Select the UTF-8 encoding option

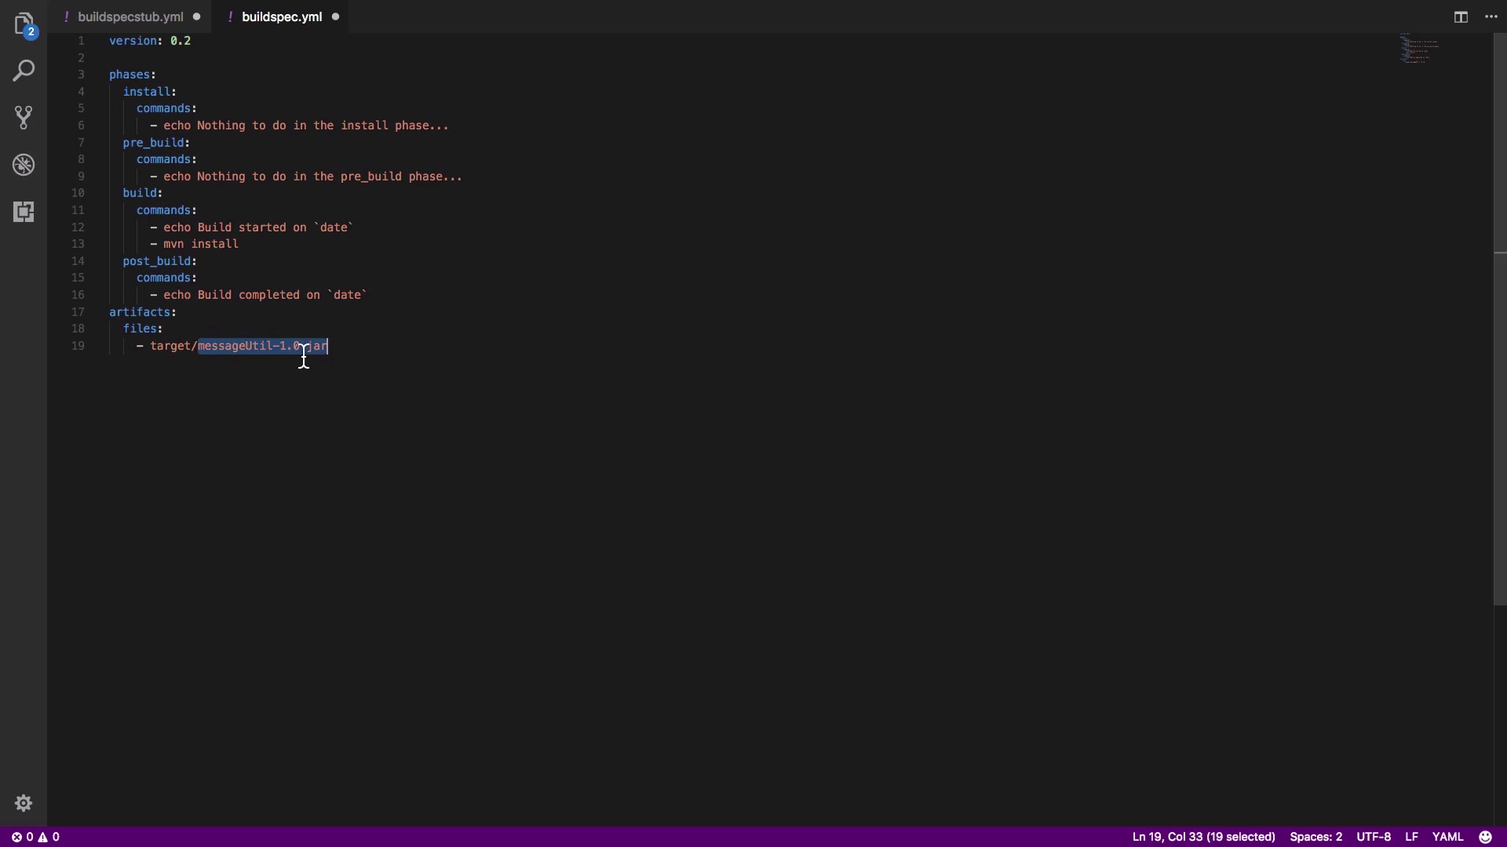click(1373, 837)
